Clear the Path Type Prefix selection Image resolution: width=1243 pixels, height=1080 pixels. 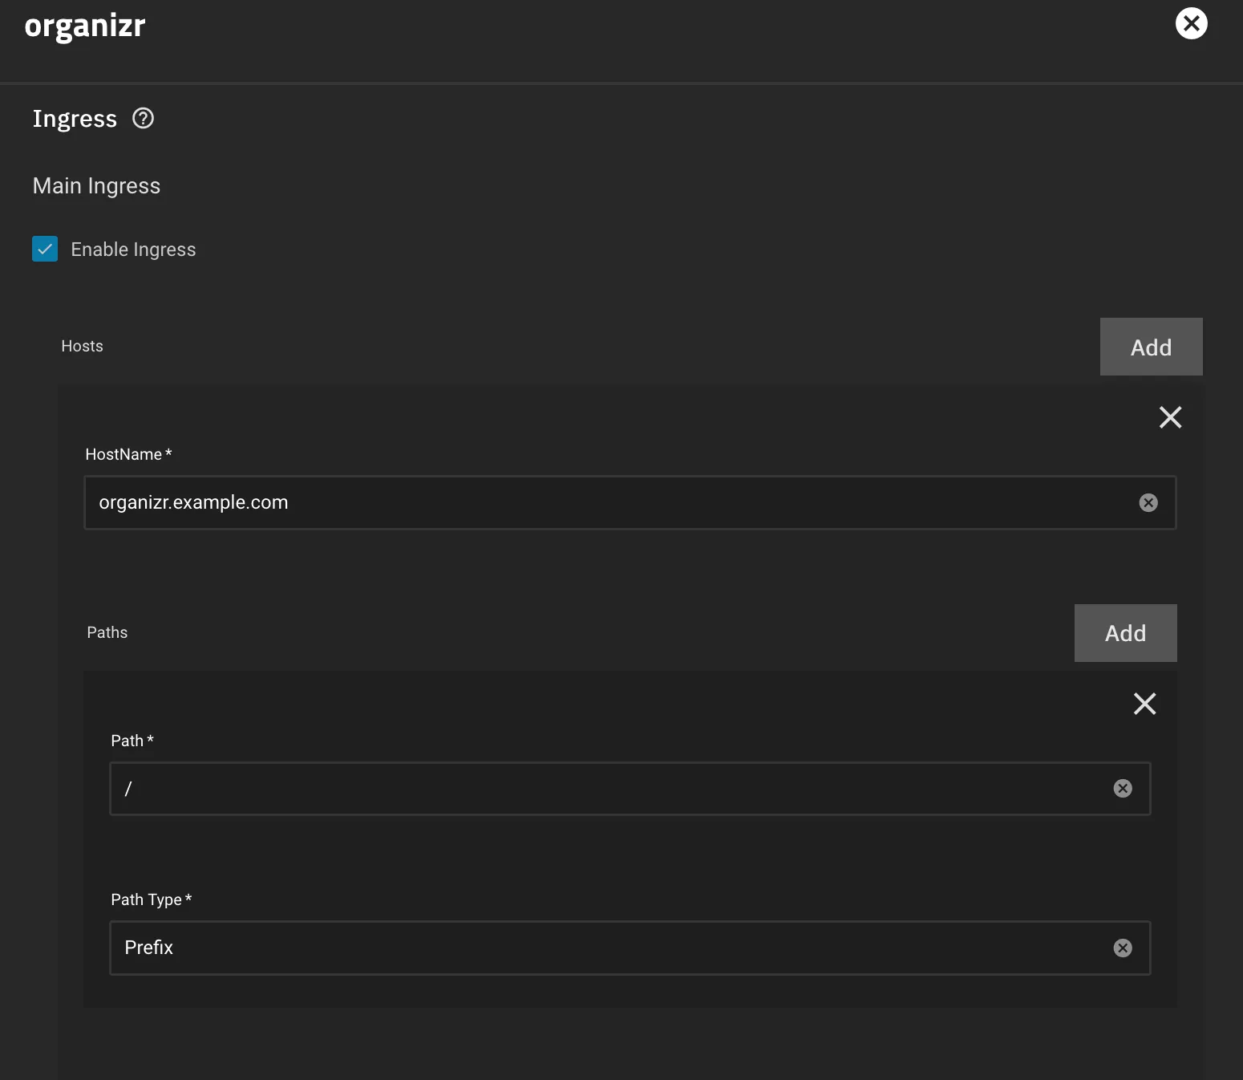pyautogui.click(x=1123, y=948)
